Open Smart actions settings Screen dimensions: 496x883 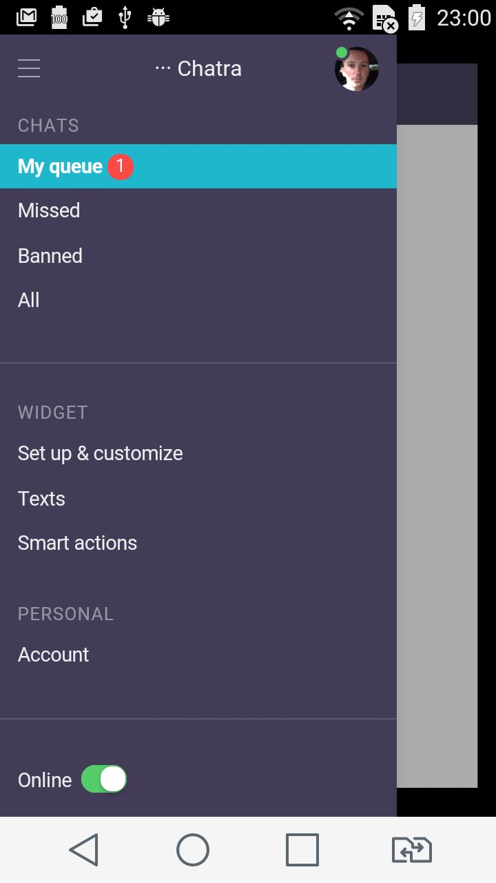[198, 543]
